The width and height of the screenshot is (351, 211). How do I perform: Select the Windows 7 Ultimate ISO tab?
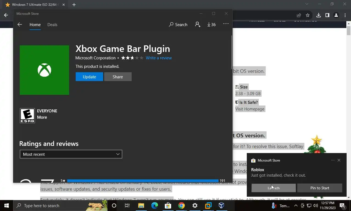(35, 5)
